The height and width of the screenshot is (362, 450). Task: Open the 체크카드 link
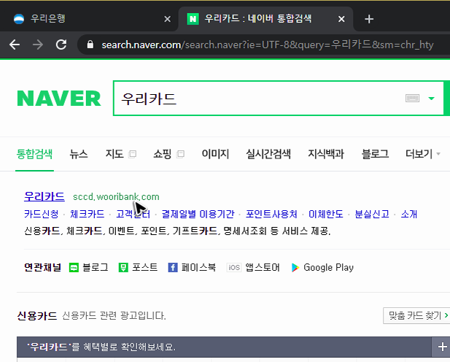88,214
